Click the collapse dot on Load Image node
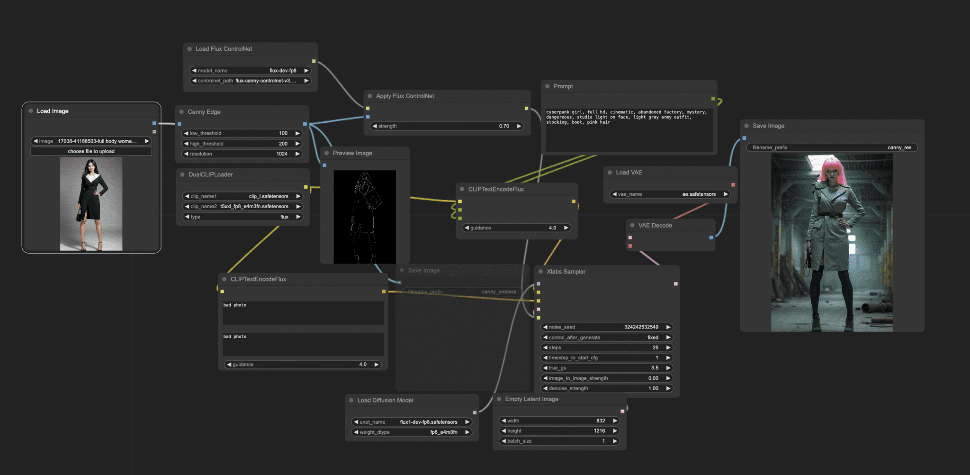The height and width of the screenshot is (475, 970). tap(31, 111)
